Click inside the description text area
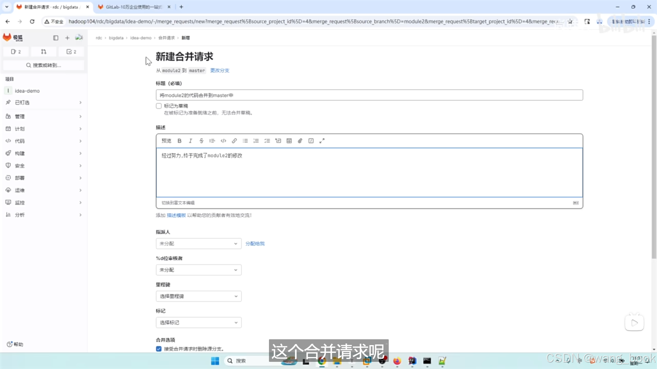657x369 pixels. tap(369, 173)
